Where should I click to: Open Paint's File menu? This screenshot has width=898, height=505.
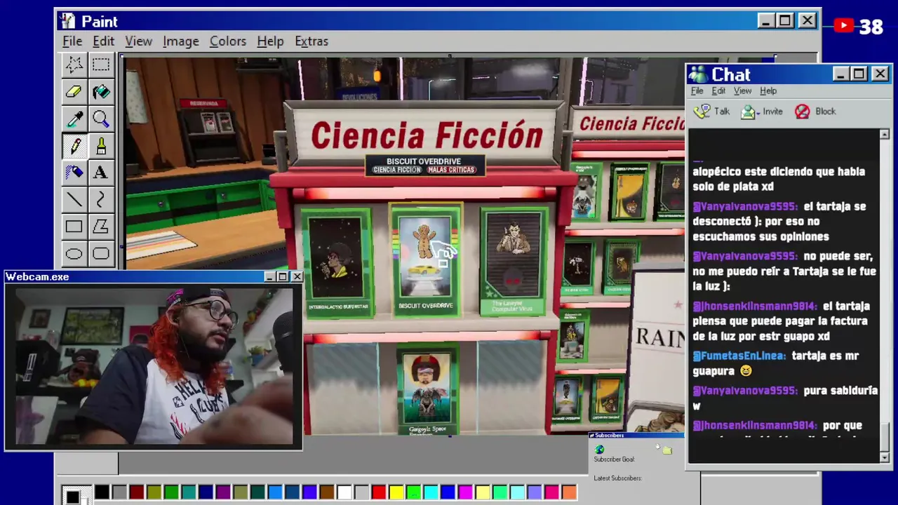(72, 41)
